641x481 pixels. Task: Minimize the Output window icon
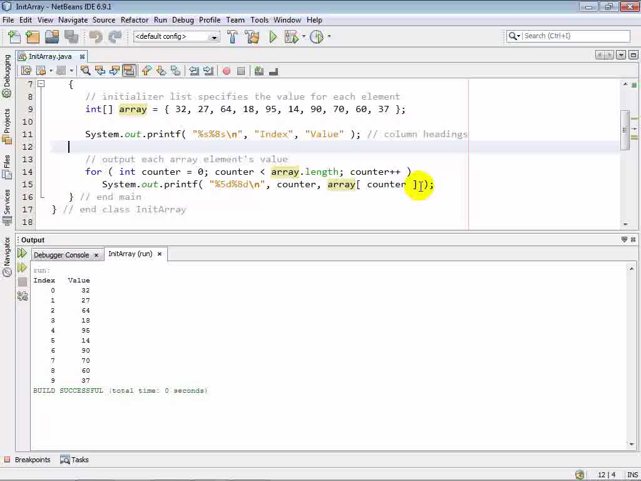point(624,239)
